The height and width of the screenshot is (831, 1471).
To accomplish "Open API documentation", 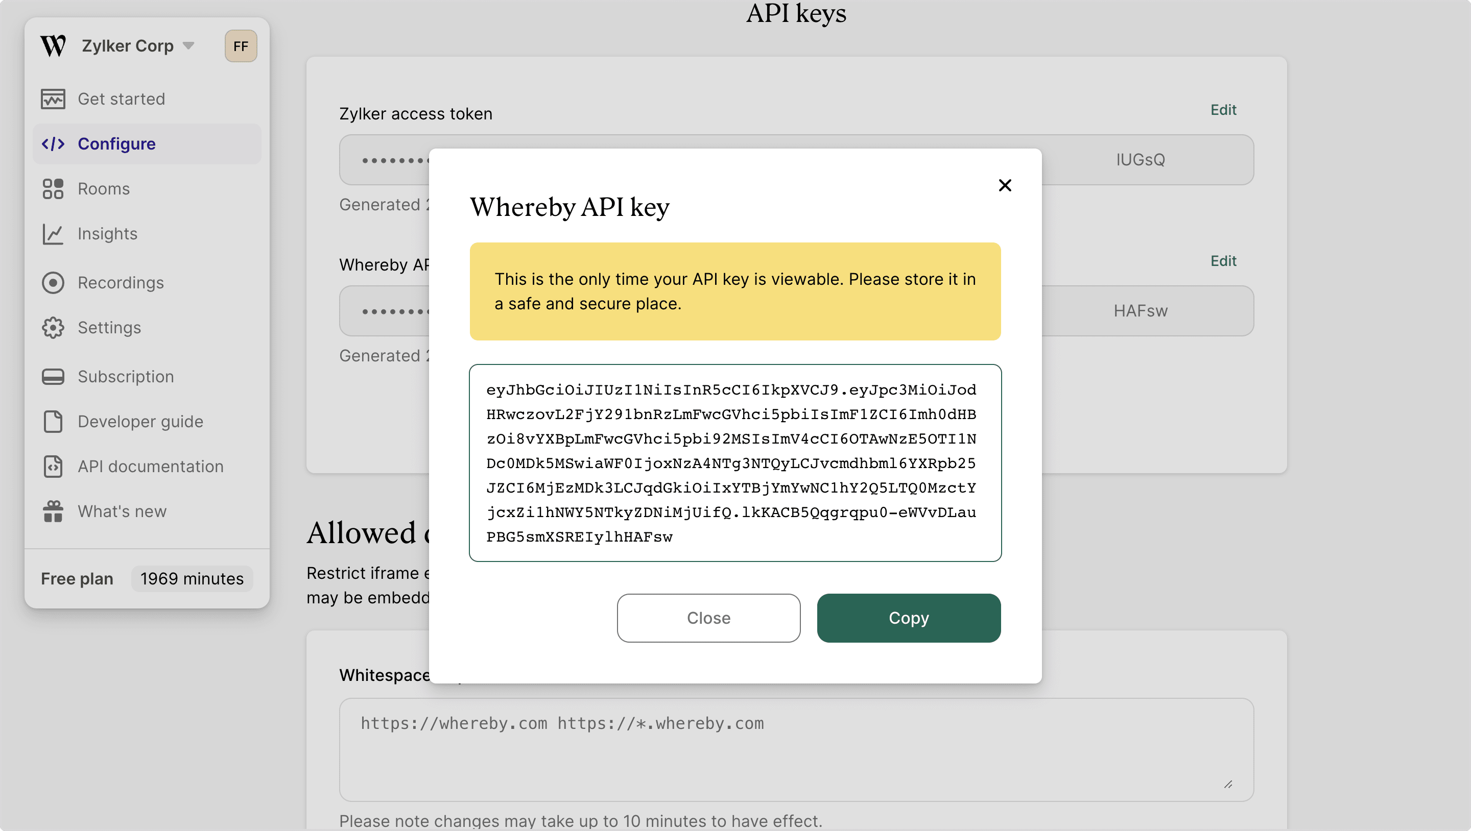I will 151,467.
